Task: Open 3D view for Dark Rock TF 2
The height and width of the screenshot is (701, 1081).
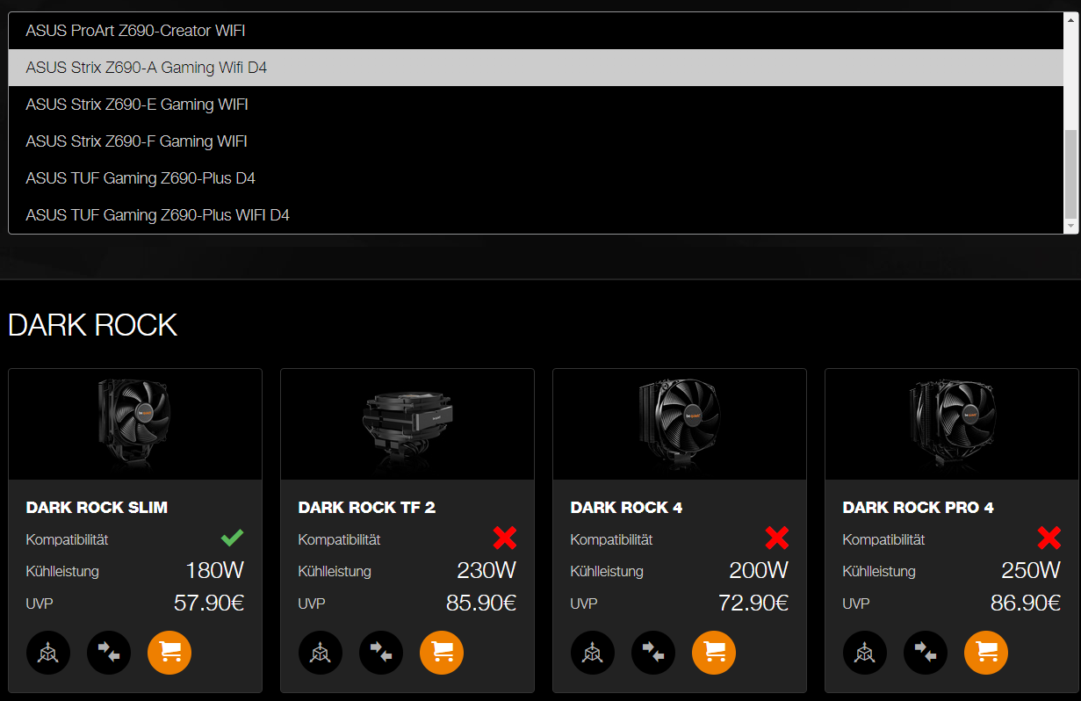Action: [x=321, y=653]
